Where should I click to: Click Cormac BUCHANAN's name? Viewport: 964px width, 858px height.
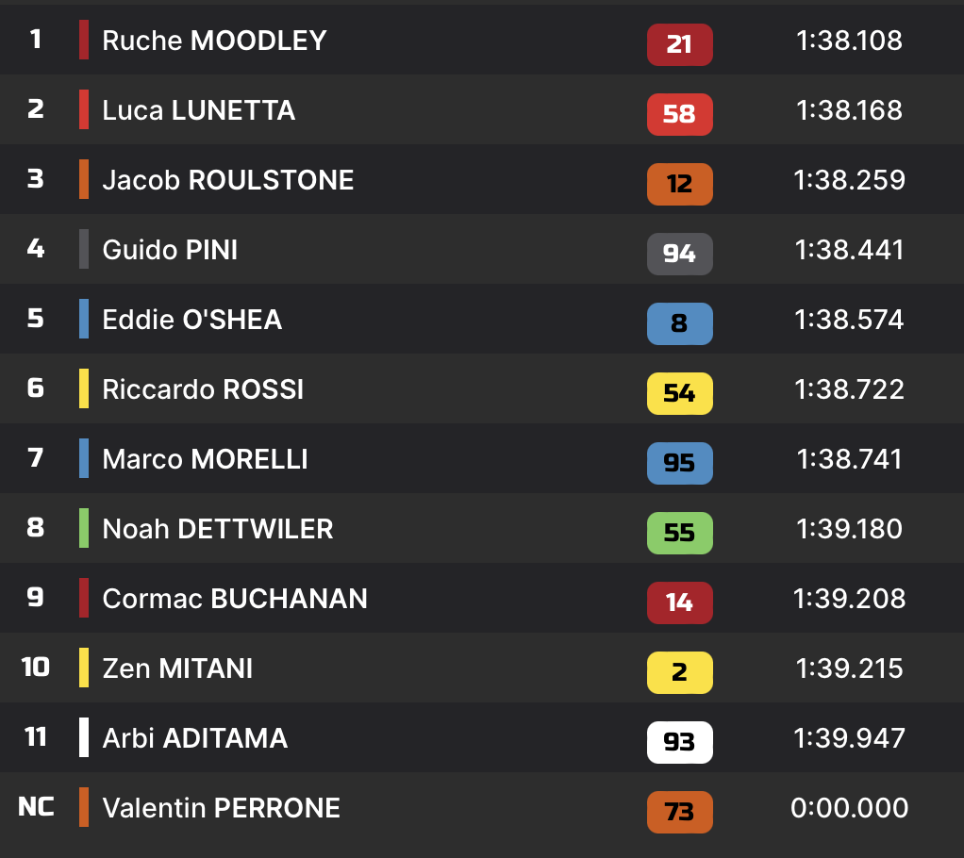click(235, 599)
